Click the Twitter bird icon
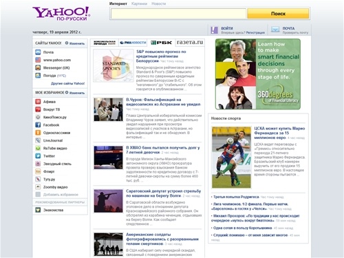Screen dimensions: 344x258 coord(38,156)
